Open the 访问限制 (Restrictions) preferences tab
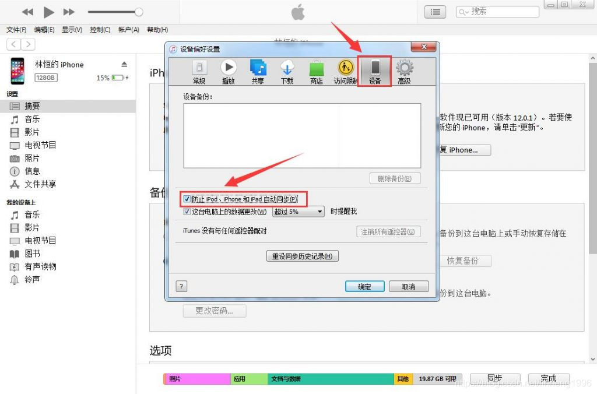 pos(345,72)
